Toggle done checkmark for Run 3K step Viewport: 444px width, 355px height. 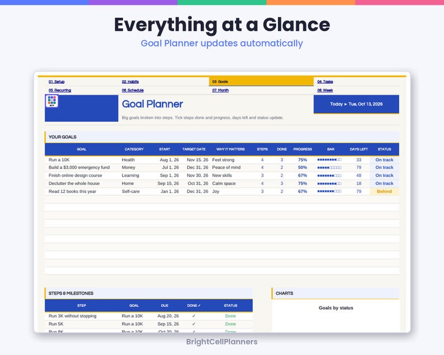[x=193, y=316]
